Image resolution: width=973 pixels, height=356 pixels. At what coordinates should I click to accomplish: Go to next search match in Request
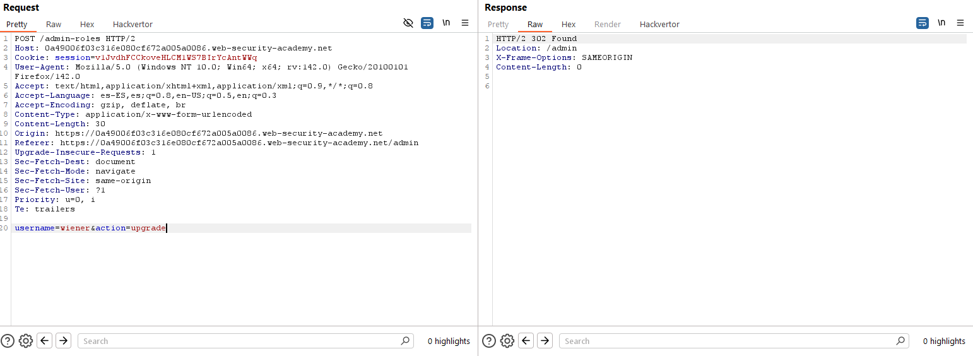tap(63, 341)
